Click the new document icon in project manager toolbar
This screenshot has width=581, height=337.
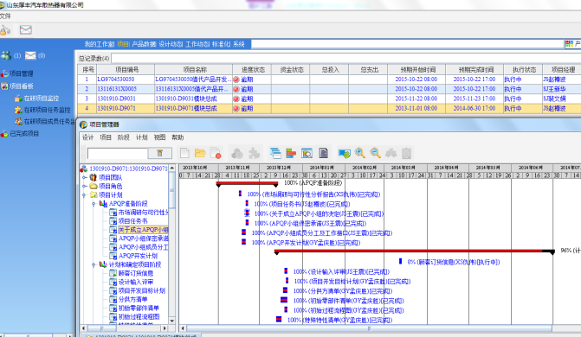(x=184, y=153)
